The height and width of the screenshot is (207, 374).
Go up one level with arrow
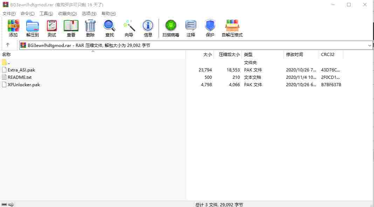coord(8,45)
